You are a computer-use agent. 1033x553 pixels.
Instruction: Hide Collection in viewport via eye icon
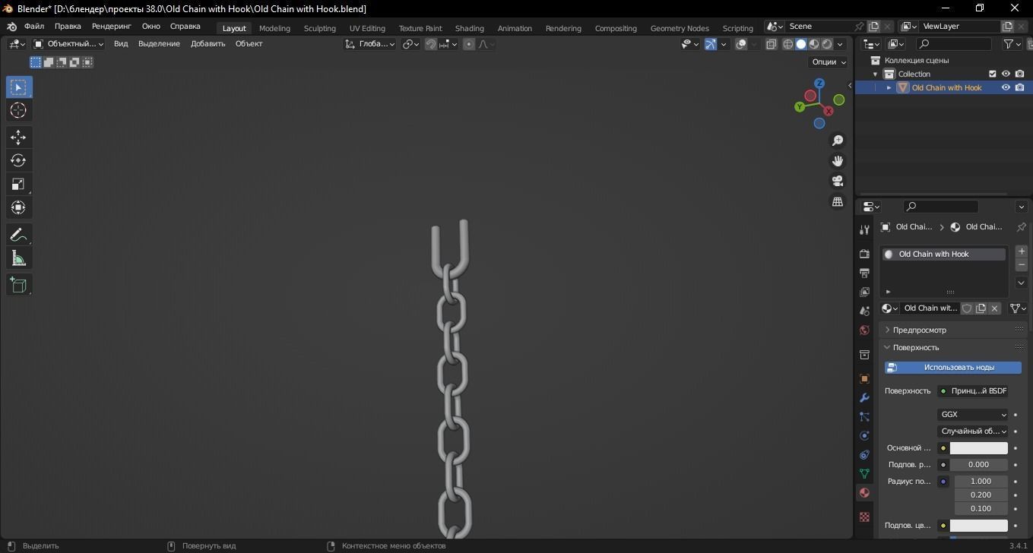point(1006,74)
